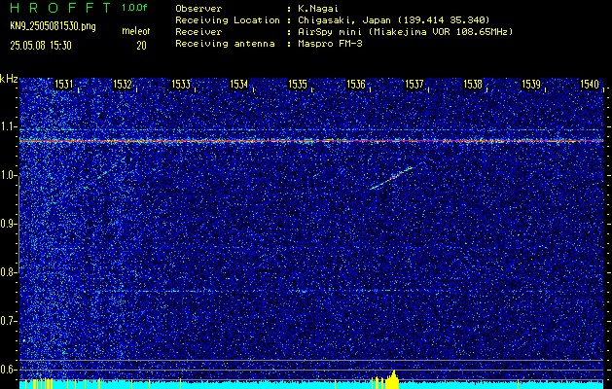Click the 1534 time axis marker
This screenshot has height=389, width=612.
click(239, 85)
